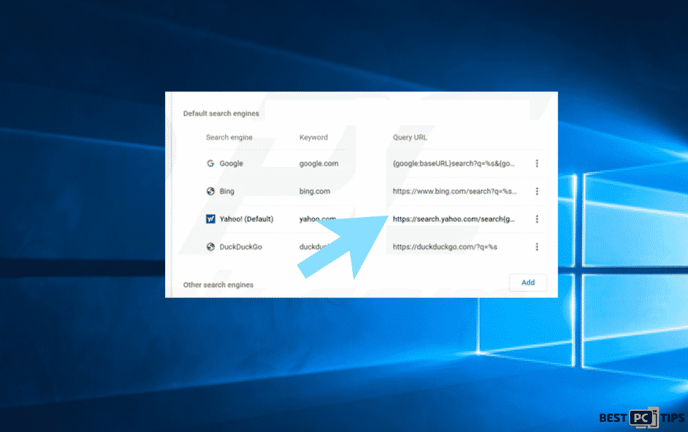Select the Bing search engine name
Image resolution: width=688 pixels, height=432 pixels.
[227, 191]
